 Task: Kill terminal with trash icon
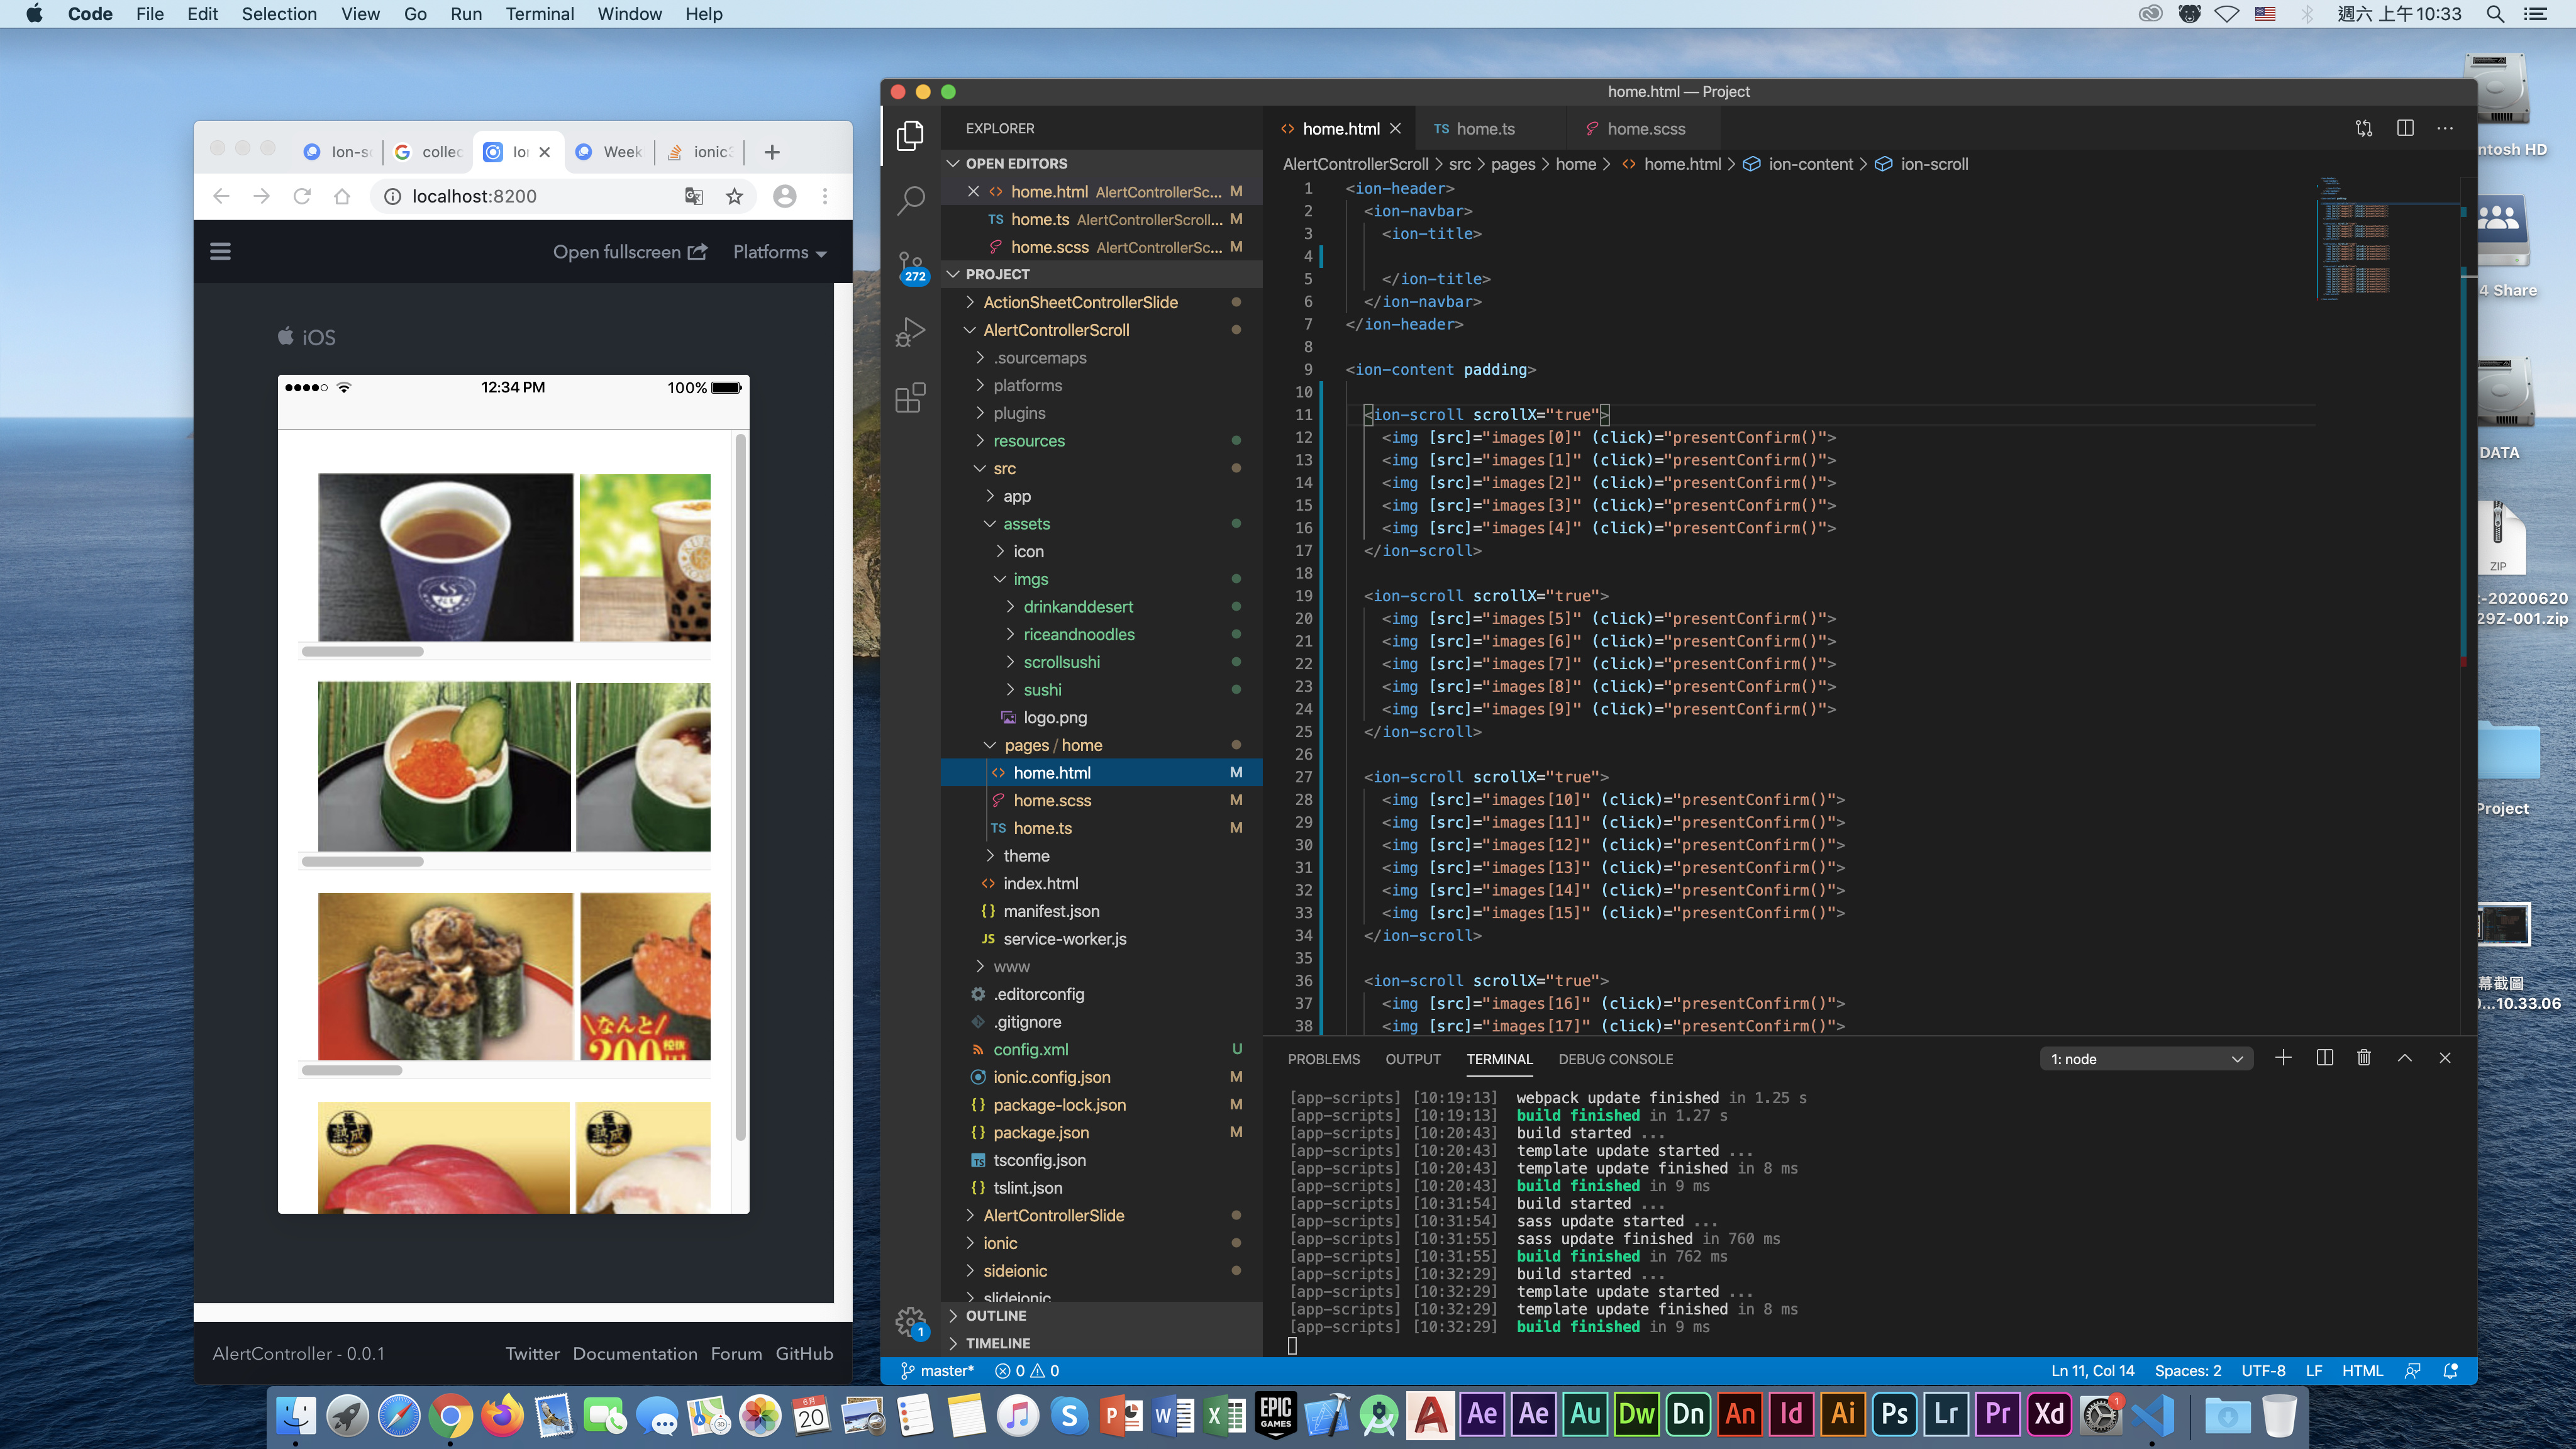pyautogui.click(x=2364, y=1058)
